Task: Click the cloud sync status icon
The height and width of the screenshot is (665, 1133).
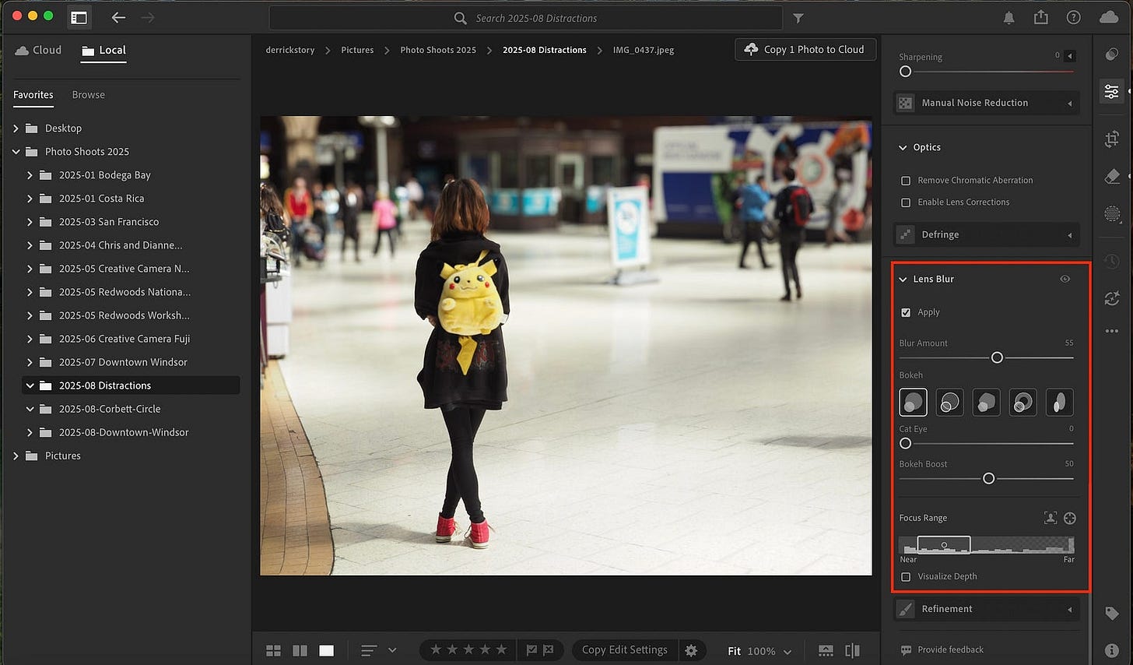Action: [x=1108, y=17]
